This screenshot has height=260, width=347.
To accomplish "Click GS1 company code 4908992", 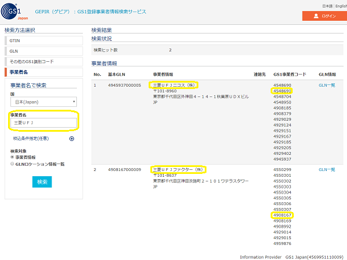I will [282, 226].
